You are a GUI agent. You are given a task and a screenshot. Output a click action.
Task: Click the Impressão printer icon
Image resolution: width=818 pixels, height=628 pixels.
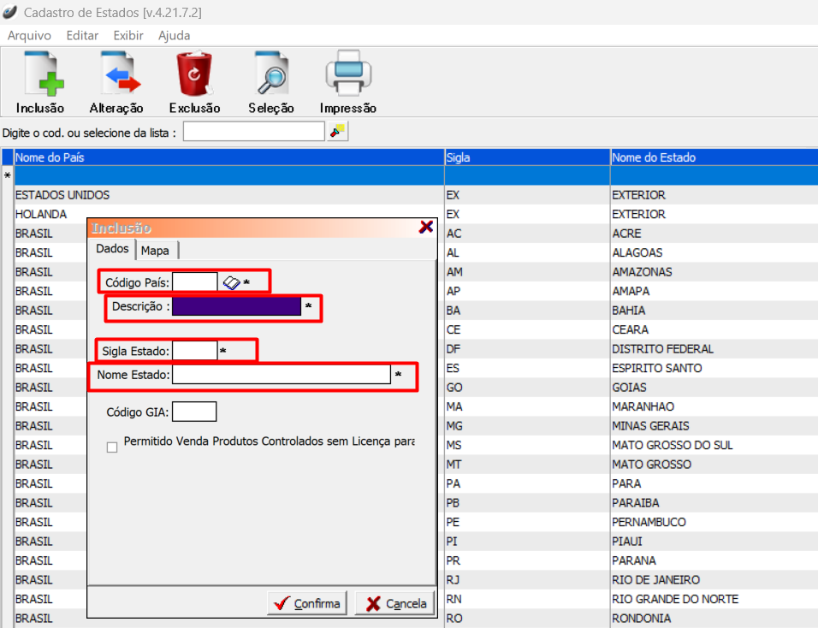pyautogui.click(x=347, y=75)
